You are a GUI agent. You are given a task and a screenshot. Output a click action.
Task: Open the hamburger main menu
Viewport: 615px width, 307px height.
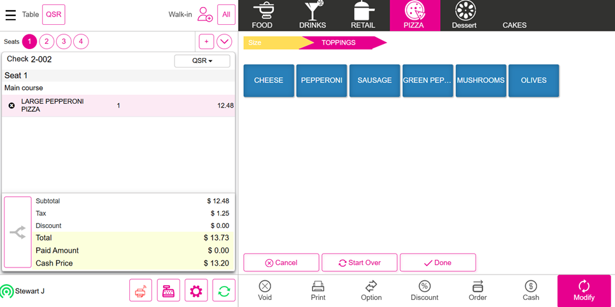(11, 15)
